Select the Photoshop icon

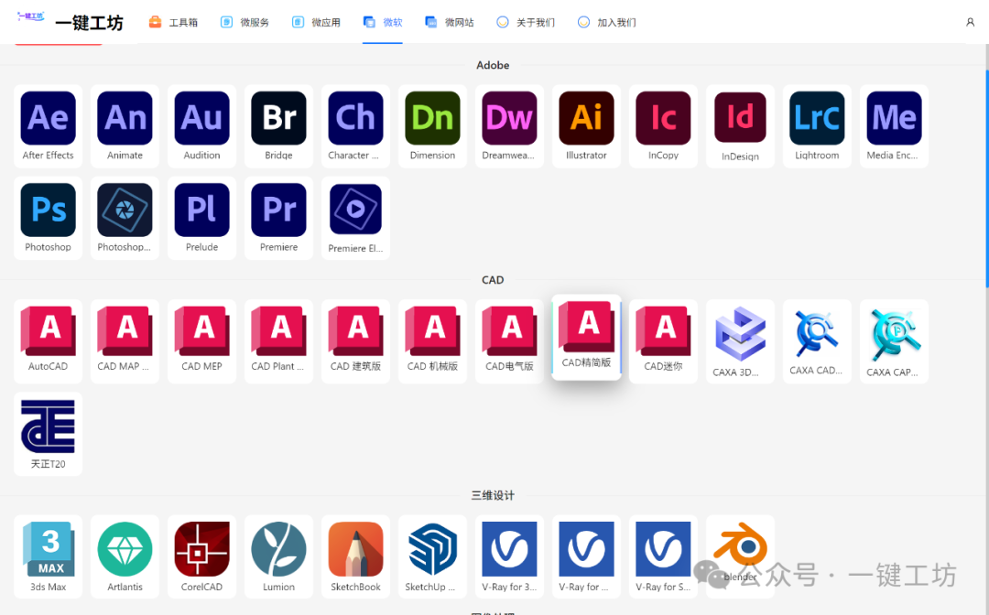coord(48,218)
